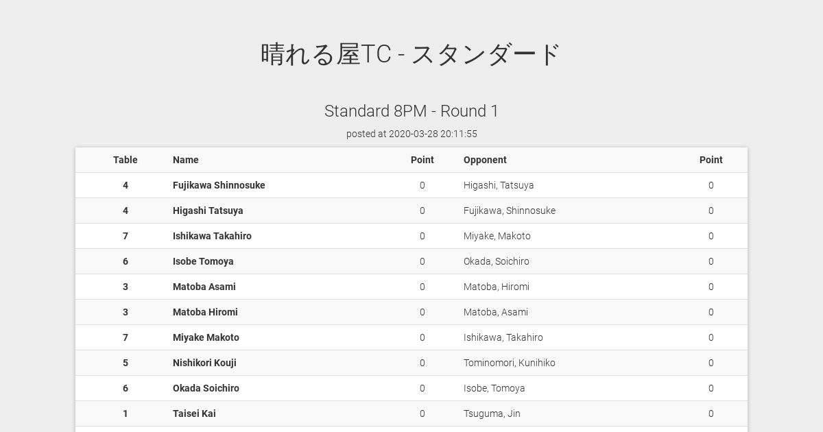
Task: Click the Name column header
Action: click(186, 160)
